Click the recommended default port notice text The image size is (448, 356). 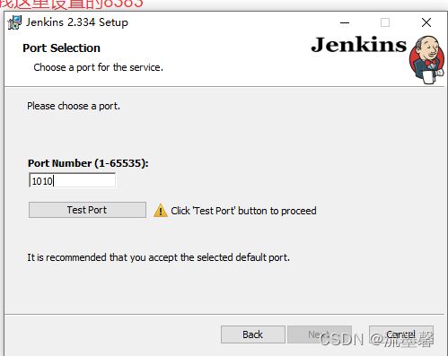159,257
